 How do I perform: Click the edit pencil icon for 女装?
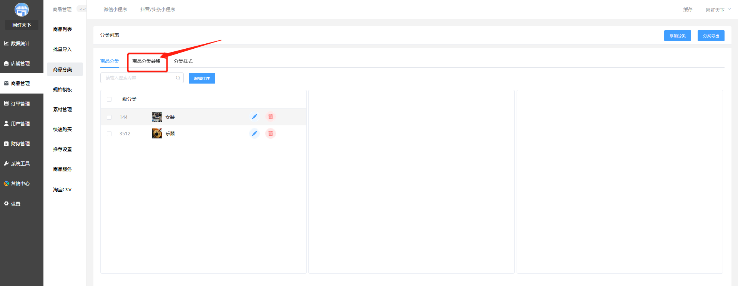[x=254, y=117]
